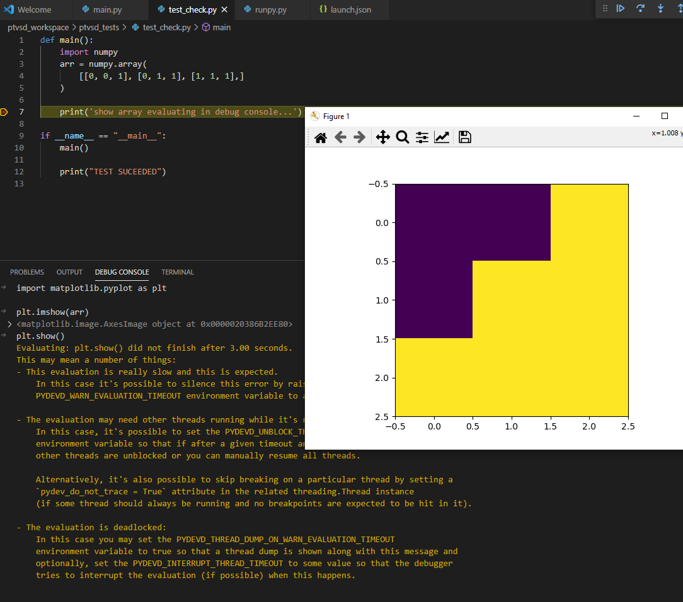The height and width of the screenshot is (602, 683).
Task: Open the main breadcrumb symbol dropdown
Action: pos(216,27)
